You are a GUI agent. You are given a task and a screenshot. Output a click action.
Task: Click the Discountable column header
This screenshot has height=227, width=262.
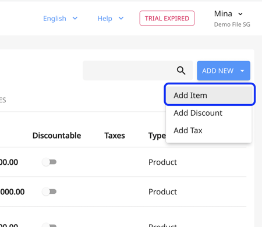56,136
